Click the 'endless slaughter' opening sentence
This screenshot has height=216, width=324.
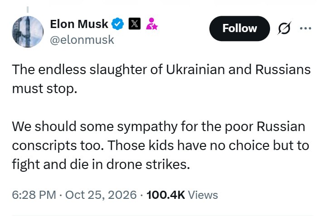[x=161, y=70]
